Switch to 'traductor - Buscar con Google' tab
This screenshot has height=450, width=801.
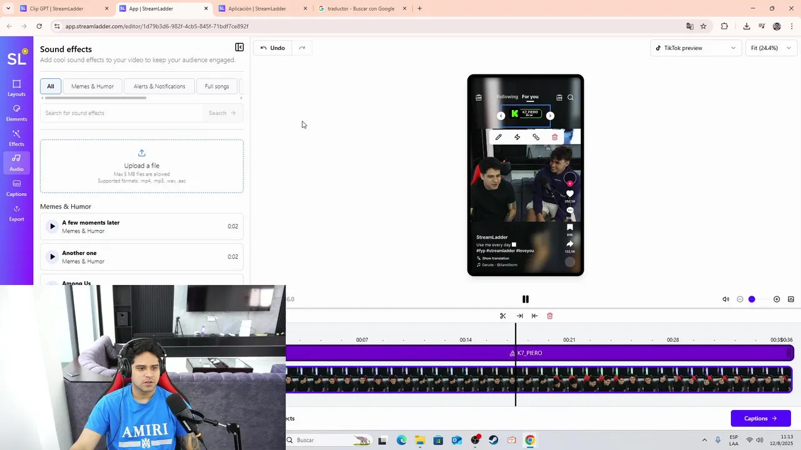[362, 9]
